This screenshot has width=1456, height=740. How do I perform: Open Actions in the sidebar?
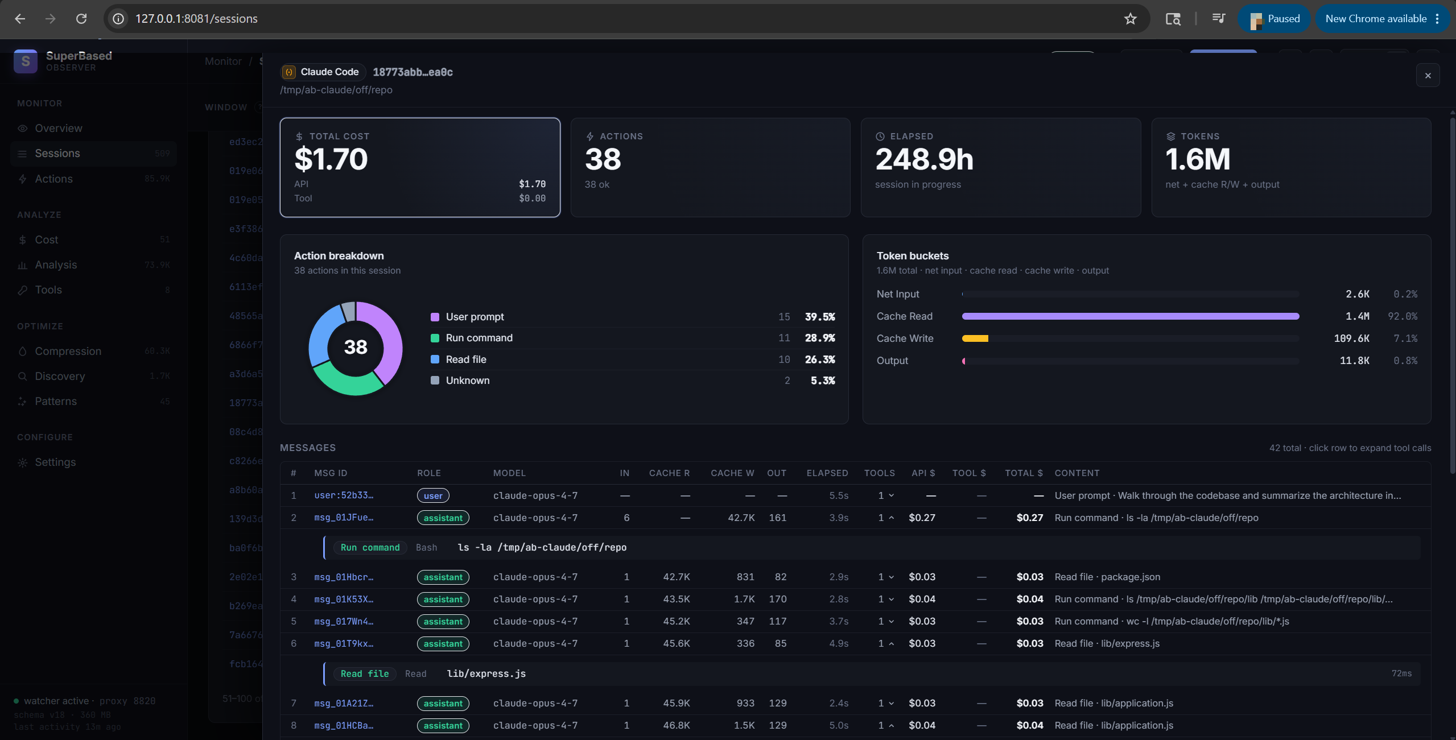(93, 179)
